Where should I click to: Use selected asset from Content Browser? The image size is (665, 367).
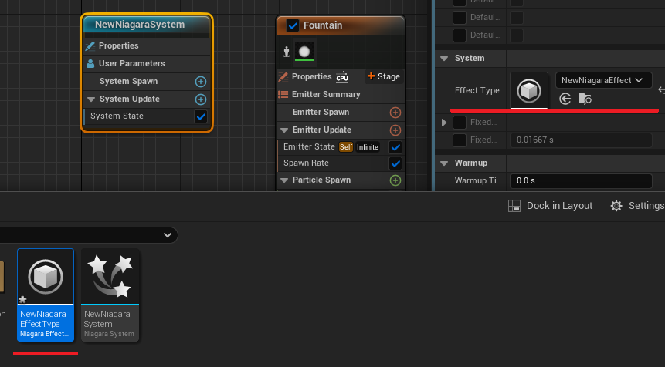click(565, 99)
